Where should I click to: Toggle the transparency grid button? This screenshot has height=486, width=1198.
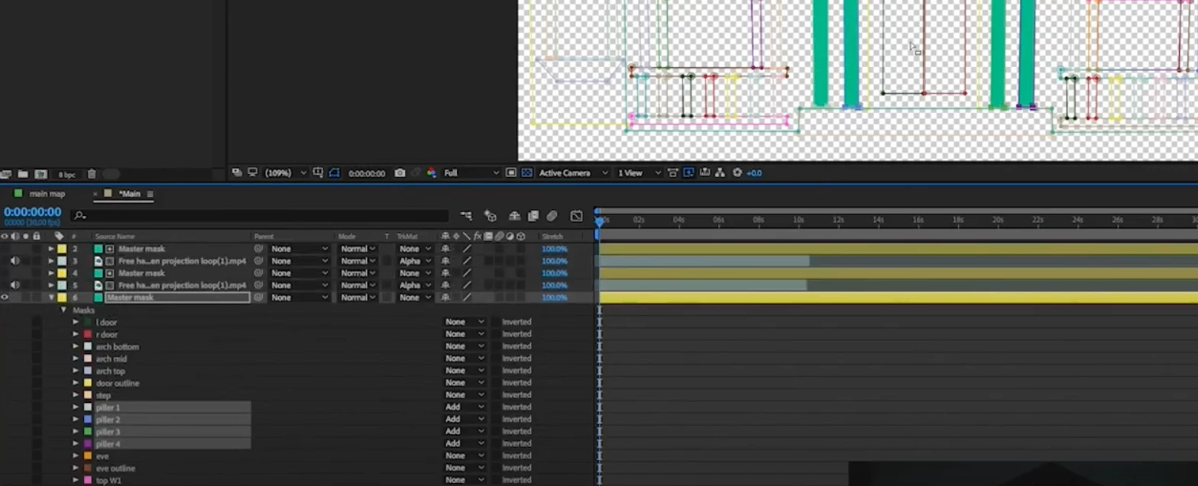click(526, 173)
